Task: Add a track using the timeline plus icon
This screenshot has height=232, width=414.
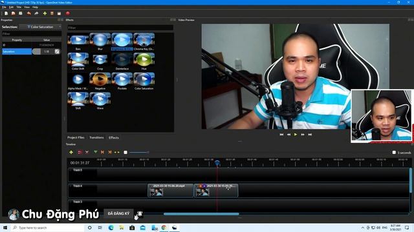Action: 71,152
